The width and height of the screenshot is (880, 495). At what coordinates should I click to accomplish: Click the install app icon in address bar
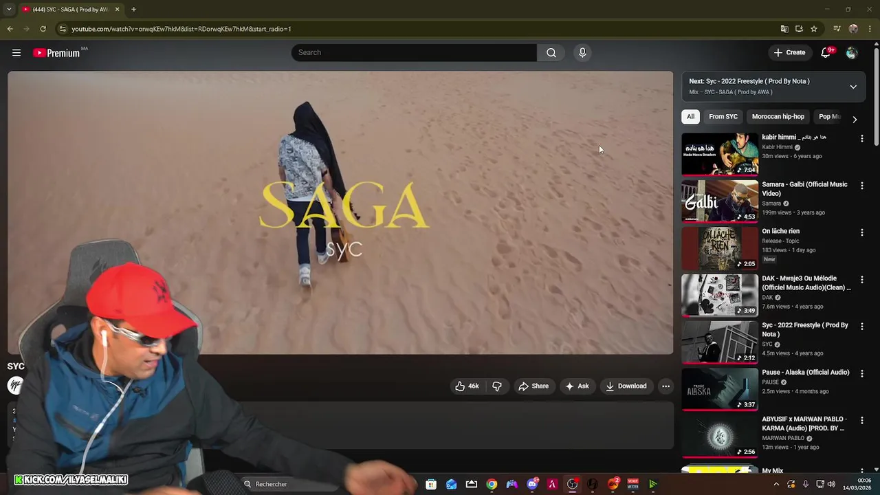pyautogui.click(x=799, y=29)
